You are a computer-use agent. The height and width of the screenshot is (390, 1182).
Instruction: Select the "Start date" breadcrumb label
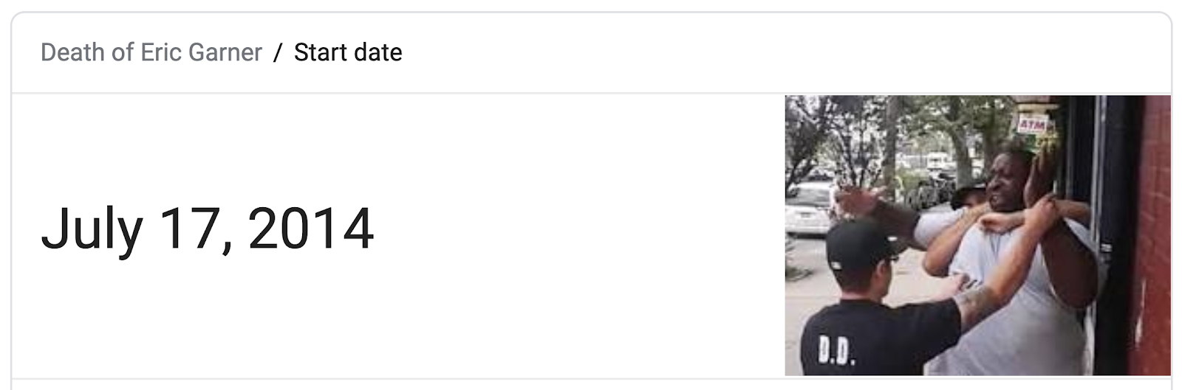(348, 52)
